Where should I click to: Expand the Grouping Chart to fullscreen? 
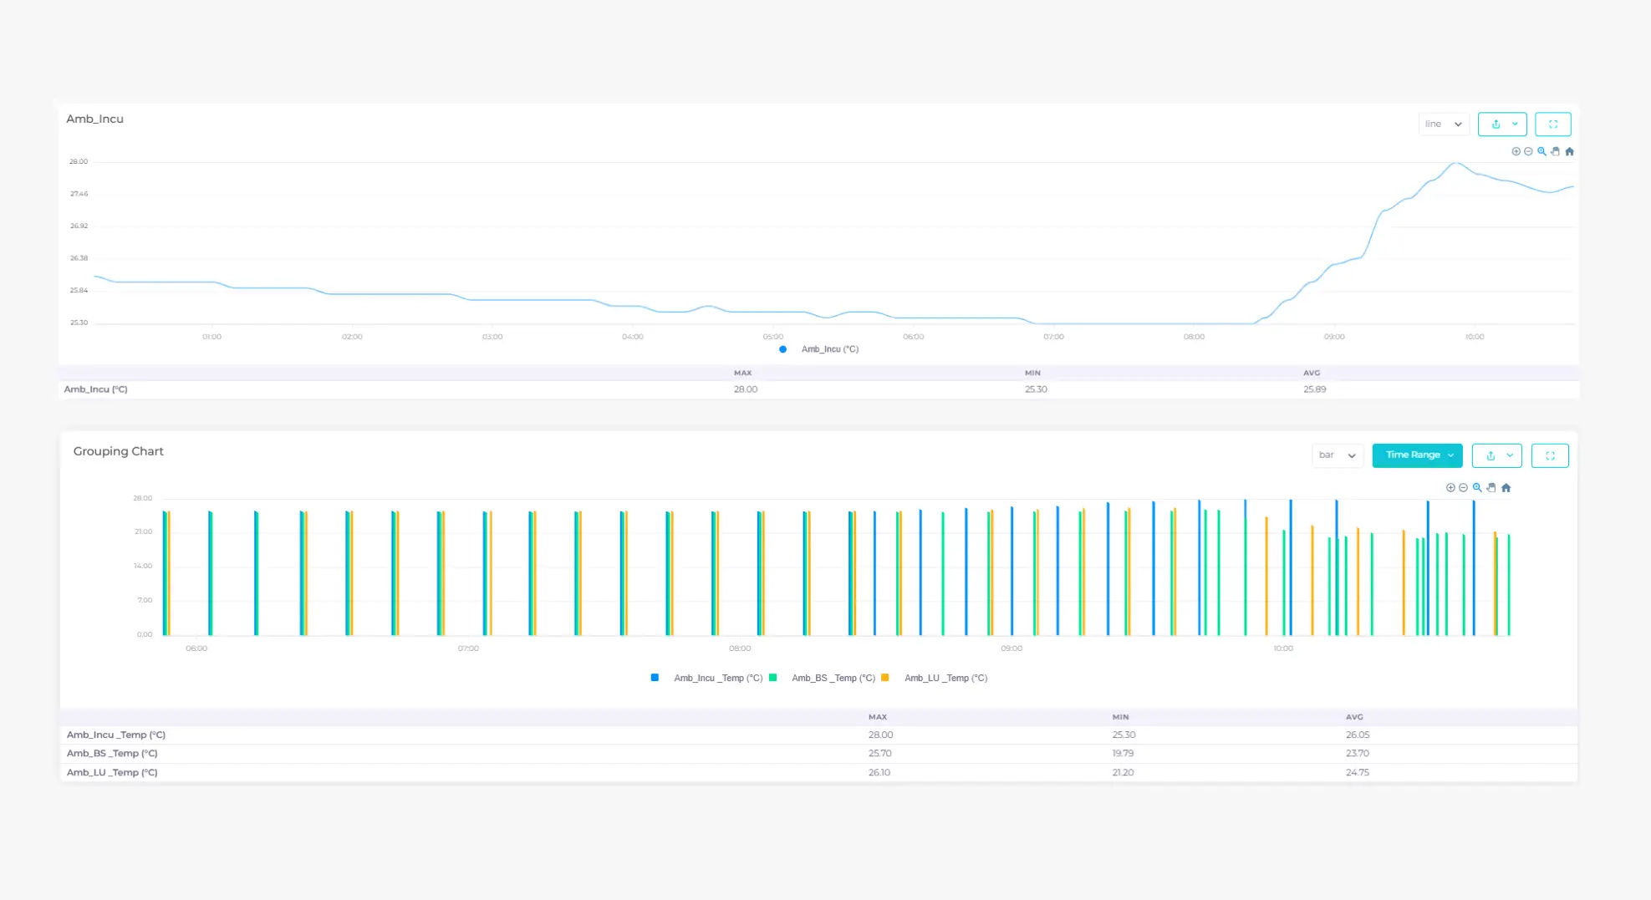click(x=1550, y=455)
